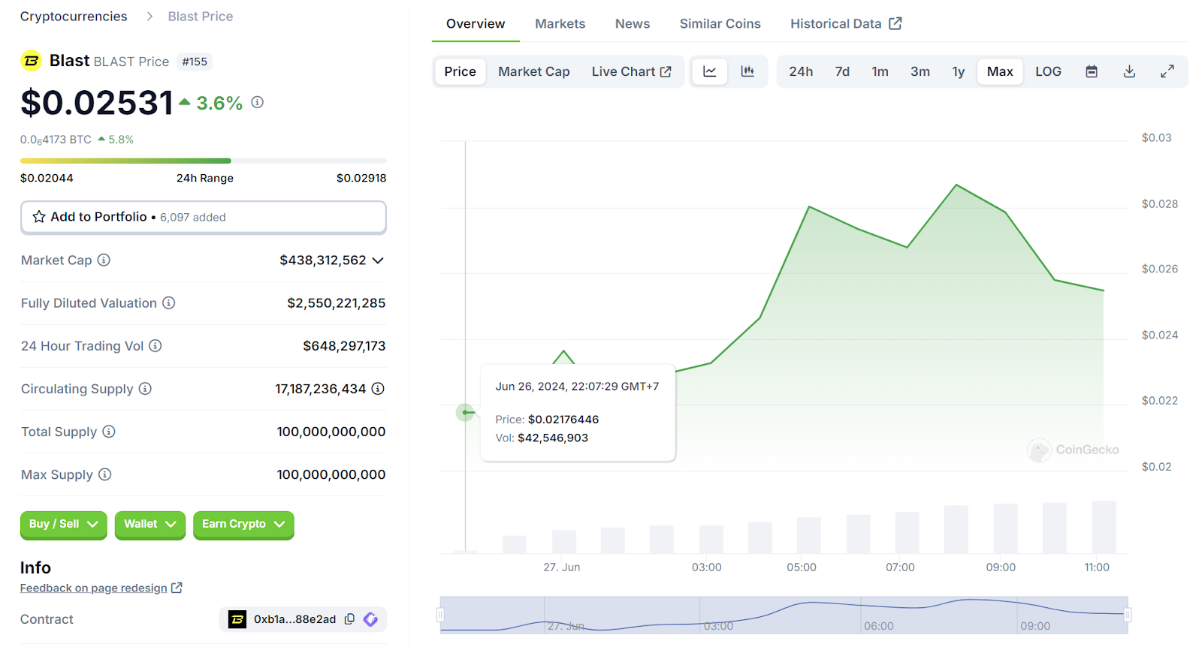Click the 0.0₆4173 BTC price text
This screenshot has height=647, width=1202.
pyautogui.click(x=56, y=140)
